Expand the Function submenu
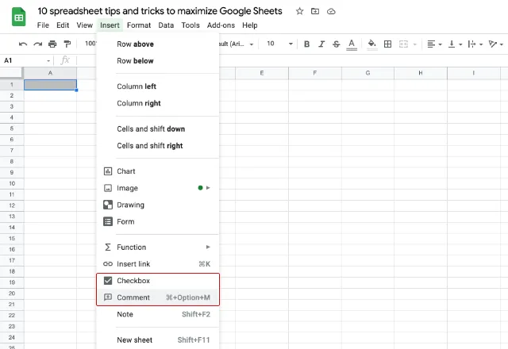Viewport: 508px width, 349px height. click(x=158, y=247)
